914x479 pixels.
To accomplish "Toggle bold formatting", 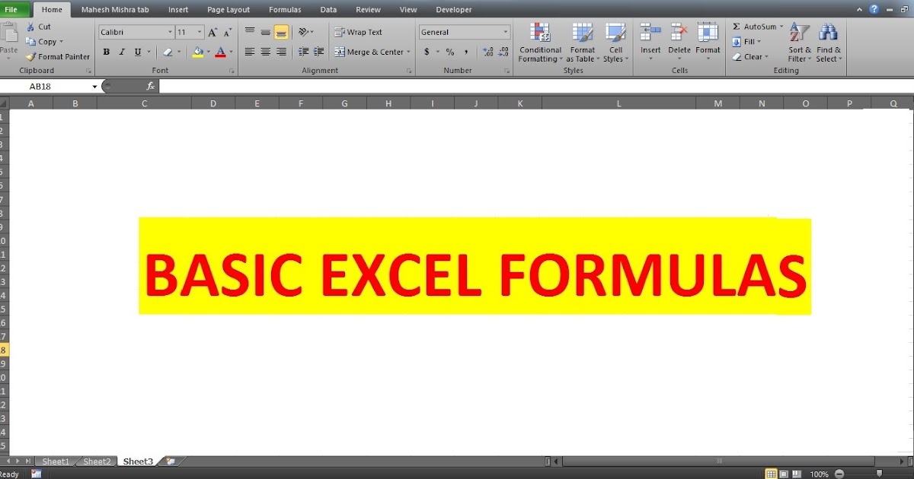I will coord(107,52).
